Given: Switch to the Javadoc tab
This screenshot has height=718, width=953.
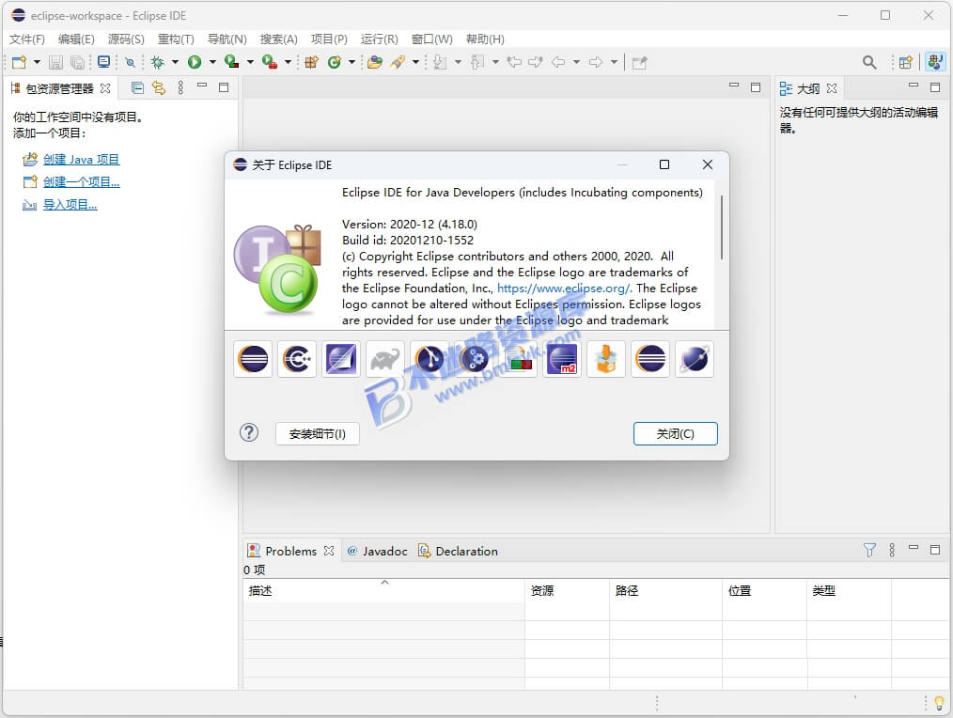Looking at the screenshot, I should (x=378, y=552).
